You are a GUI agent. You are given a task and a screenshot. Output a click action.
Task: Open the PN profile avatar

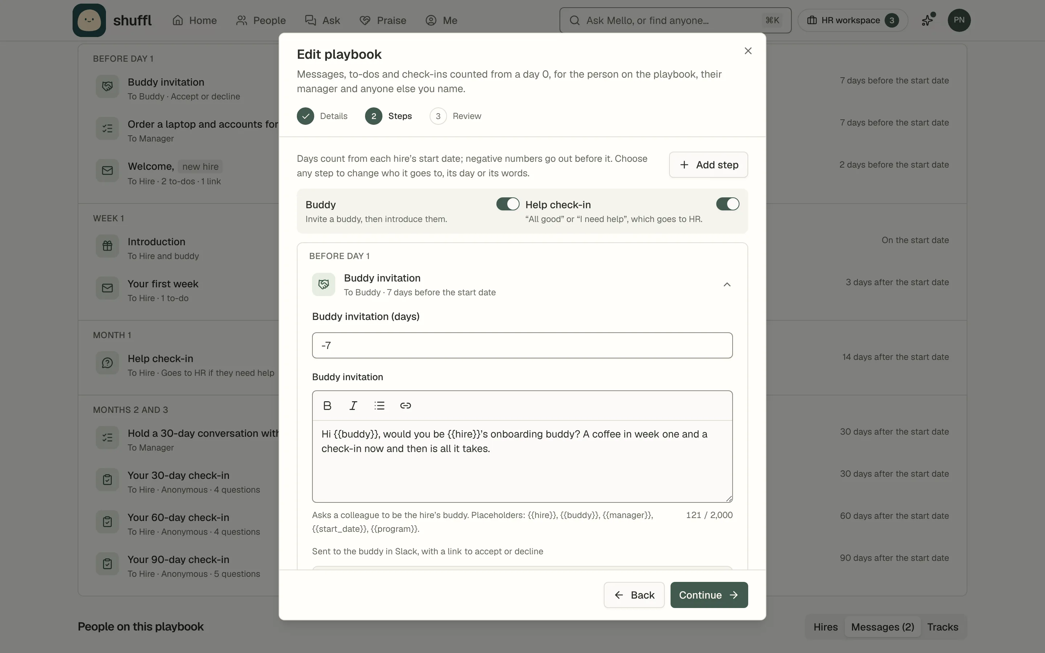(x=959, y=20)
